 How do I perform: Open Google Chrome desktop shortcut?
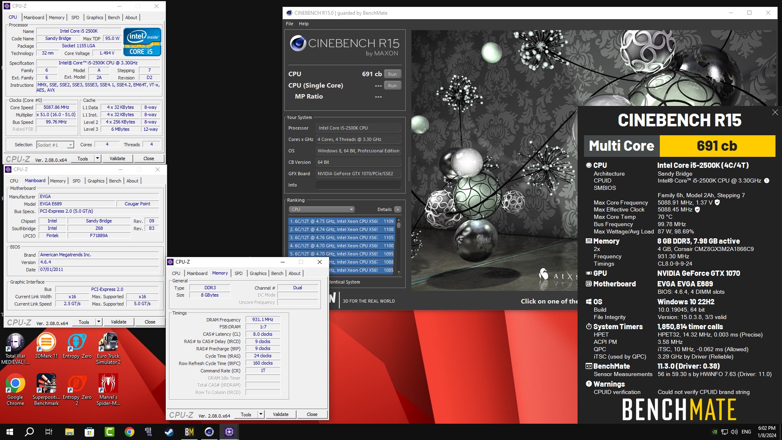click(15, 389)
